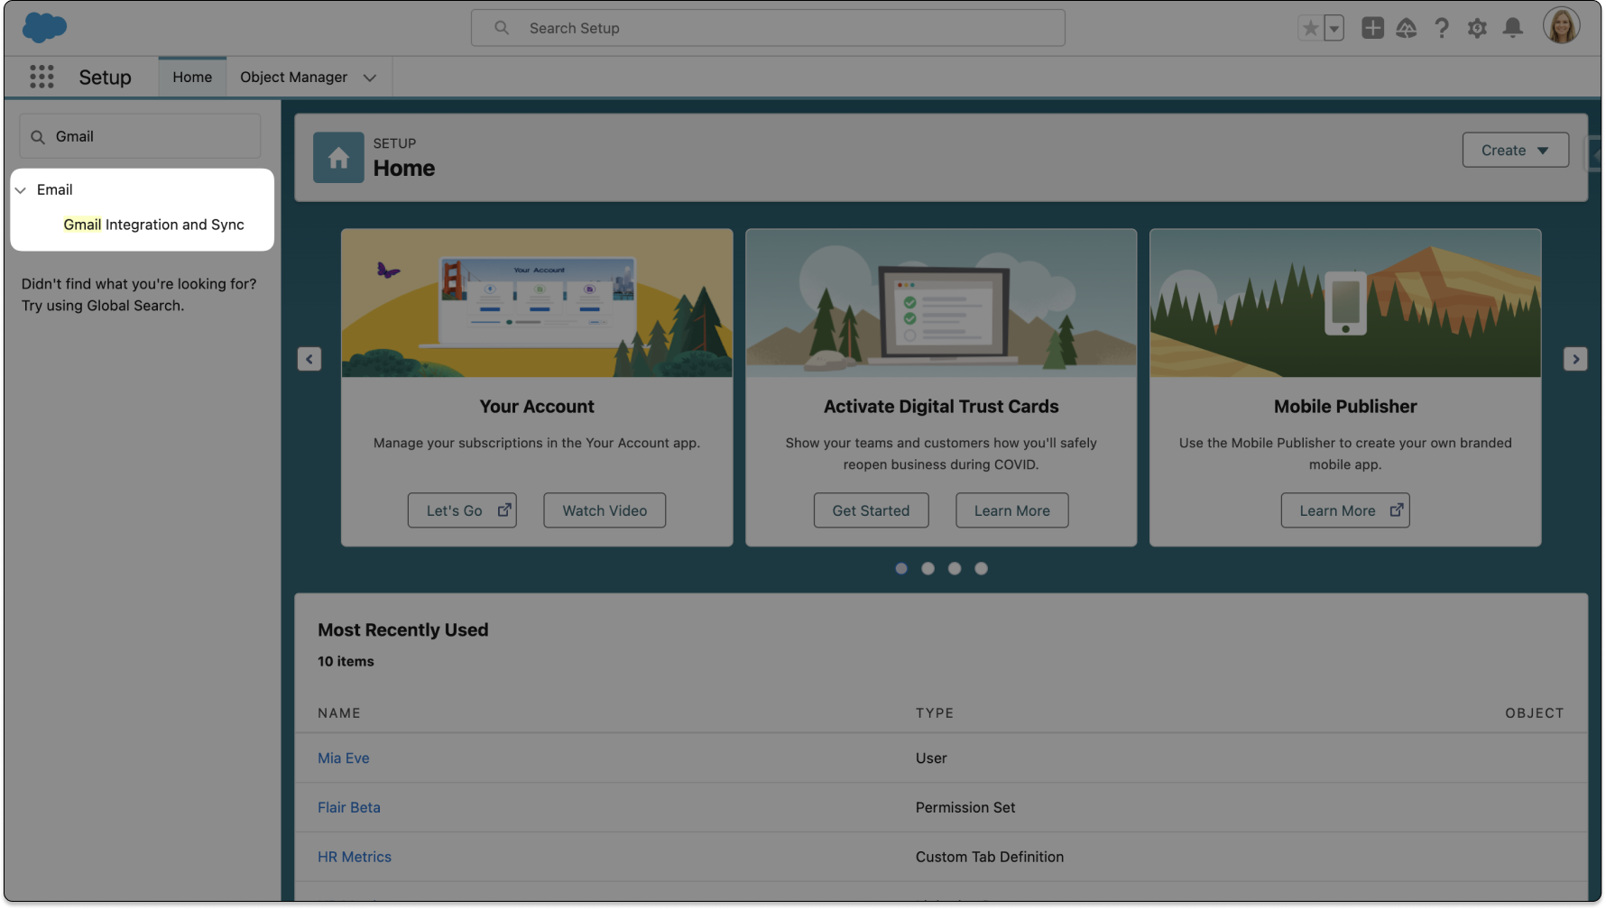This screenshot has height=909, width=1606.
Task: Open the Global Actions plus icon
Action: 1372,28
